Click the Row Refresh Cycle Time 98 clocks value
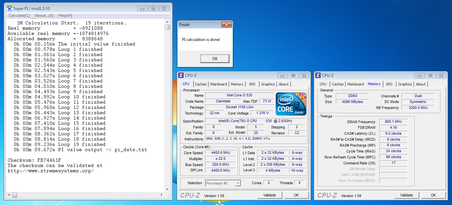This screenshot has height=205, width=452. pyautogui.click(x=394, y=157)
